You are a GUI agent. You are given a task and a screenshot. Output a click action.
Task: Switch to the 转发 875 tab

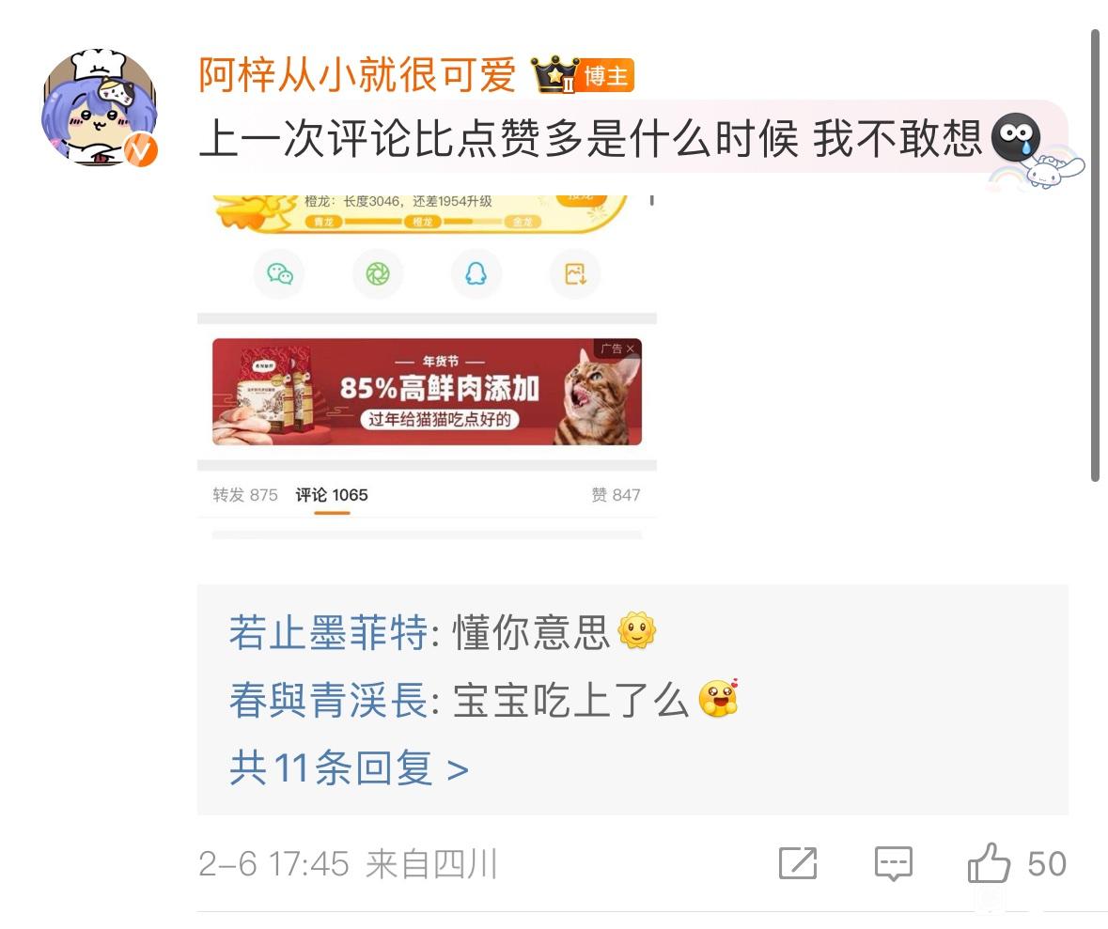click(x=245, y=494)
